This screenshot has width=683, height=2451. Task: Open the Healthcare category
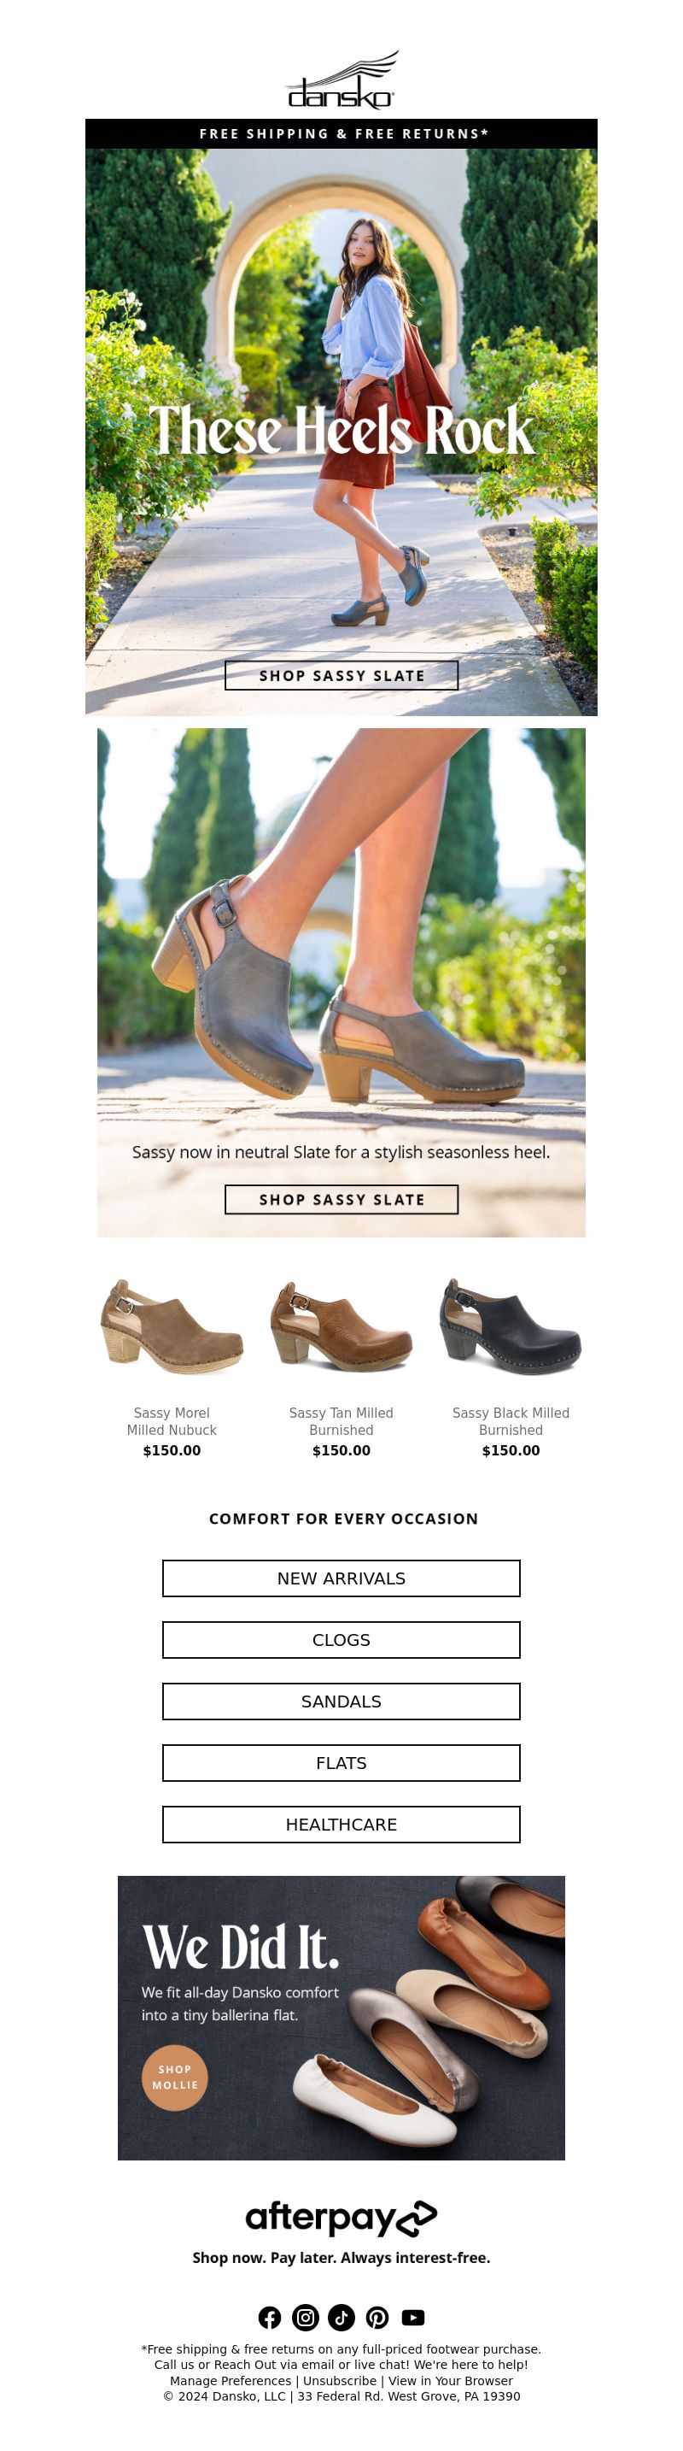pyautogui.click(x=341, y=1824)
